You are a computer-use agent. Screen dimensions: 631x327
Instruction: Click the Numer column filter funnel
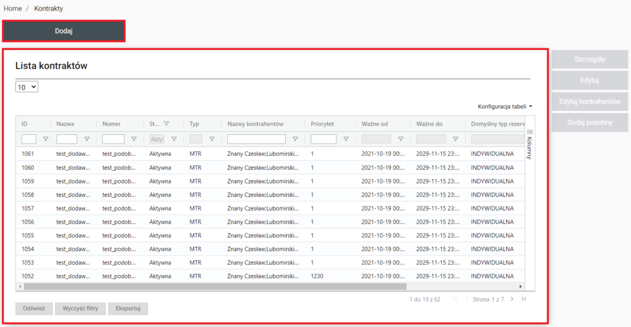[x=134, y=139]
